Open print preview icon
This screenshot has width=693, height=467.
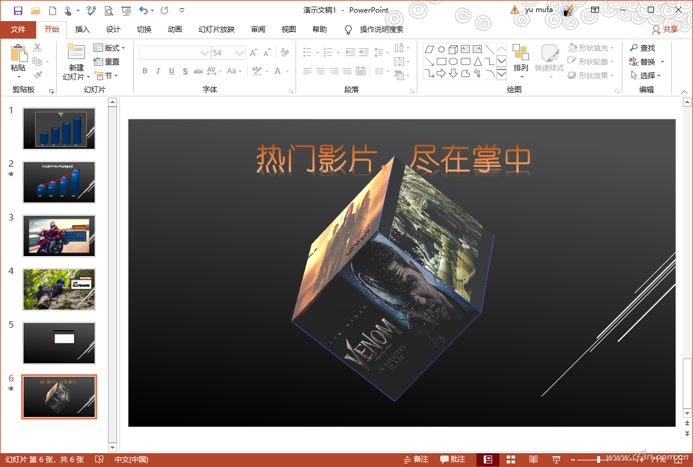[x=109, y=11]
